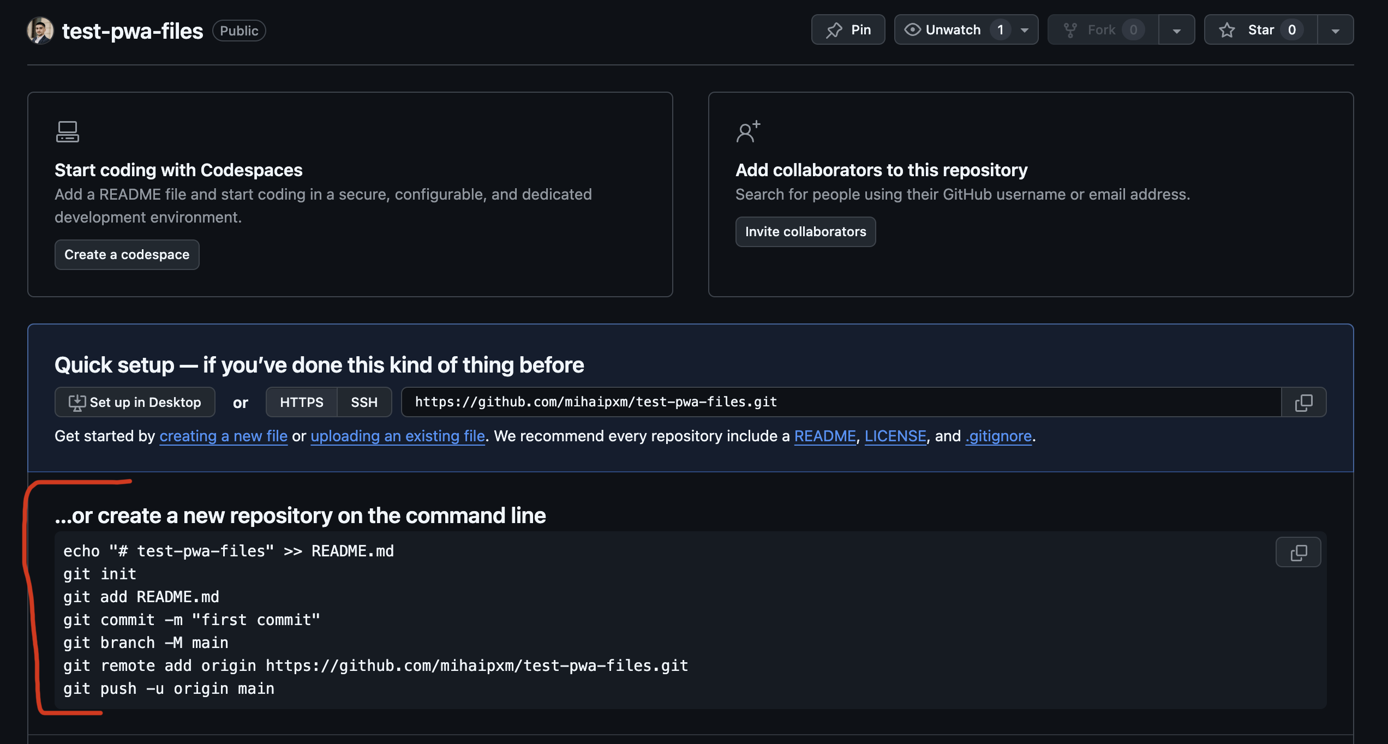Select the HTTPS clone option
The width and height of the screenshot is (1388, 744).
click(302, 402)
